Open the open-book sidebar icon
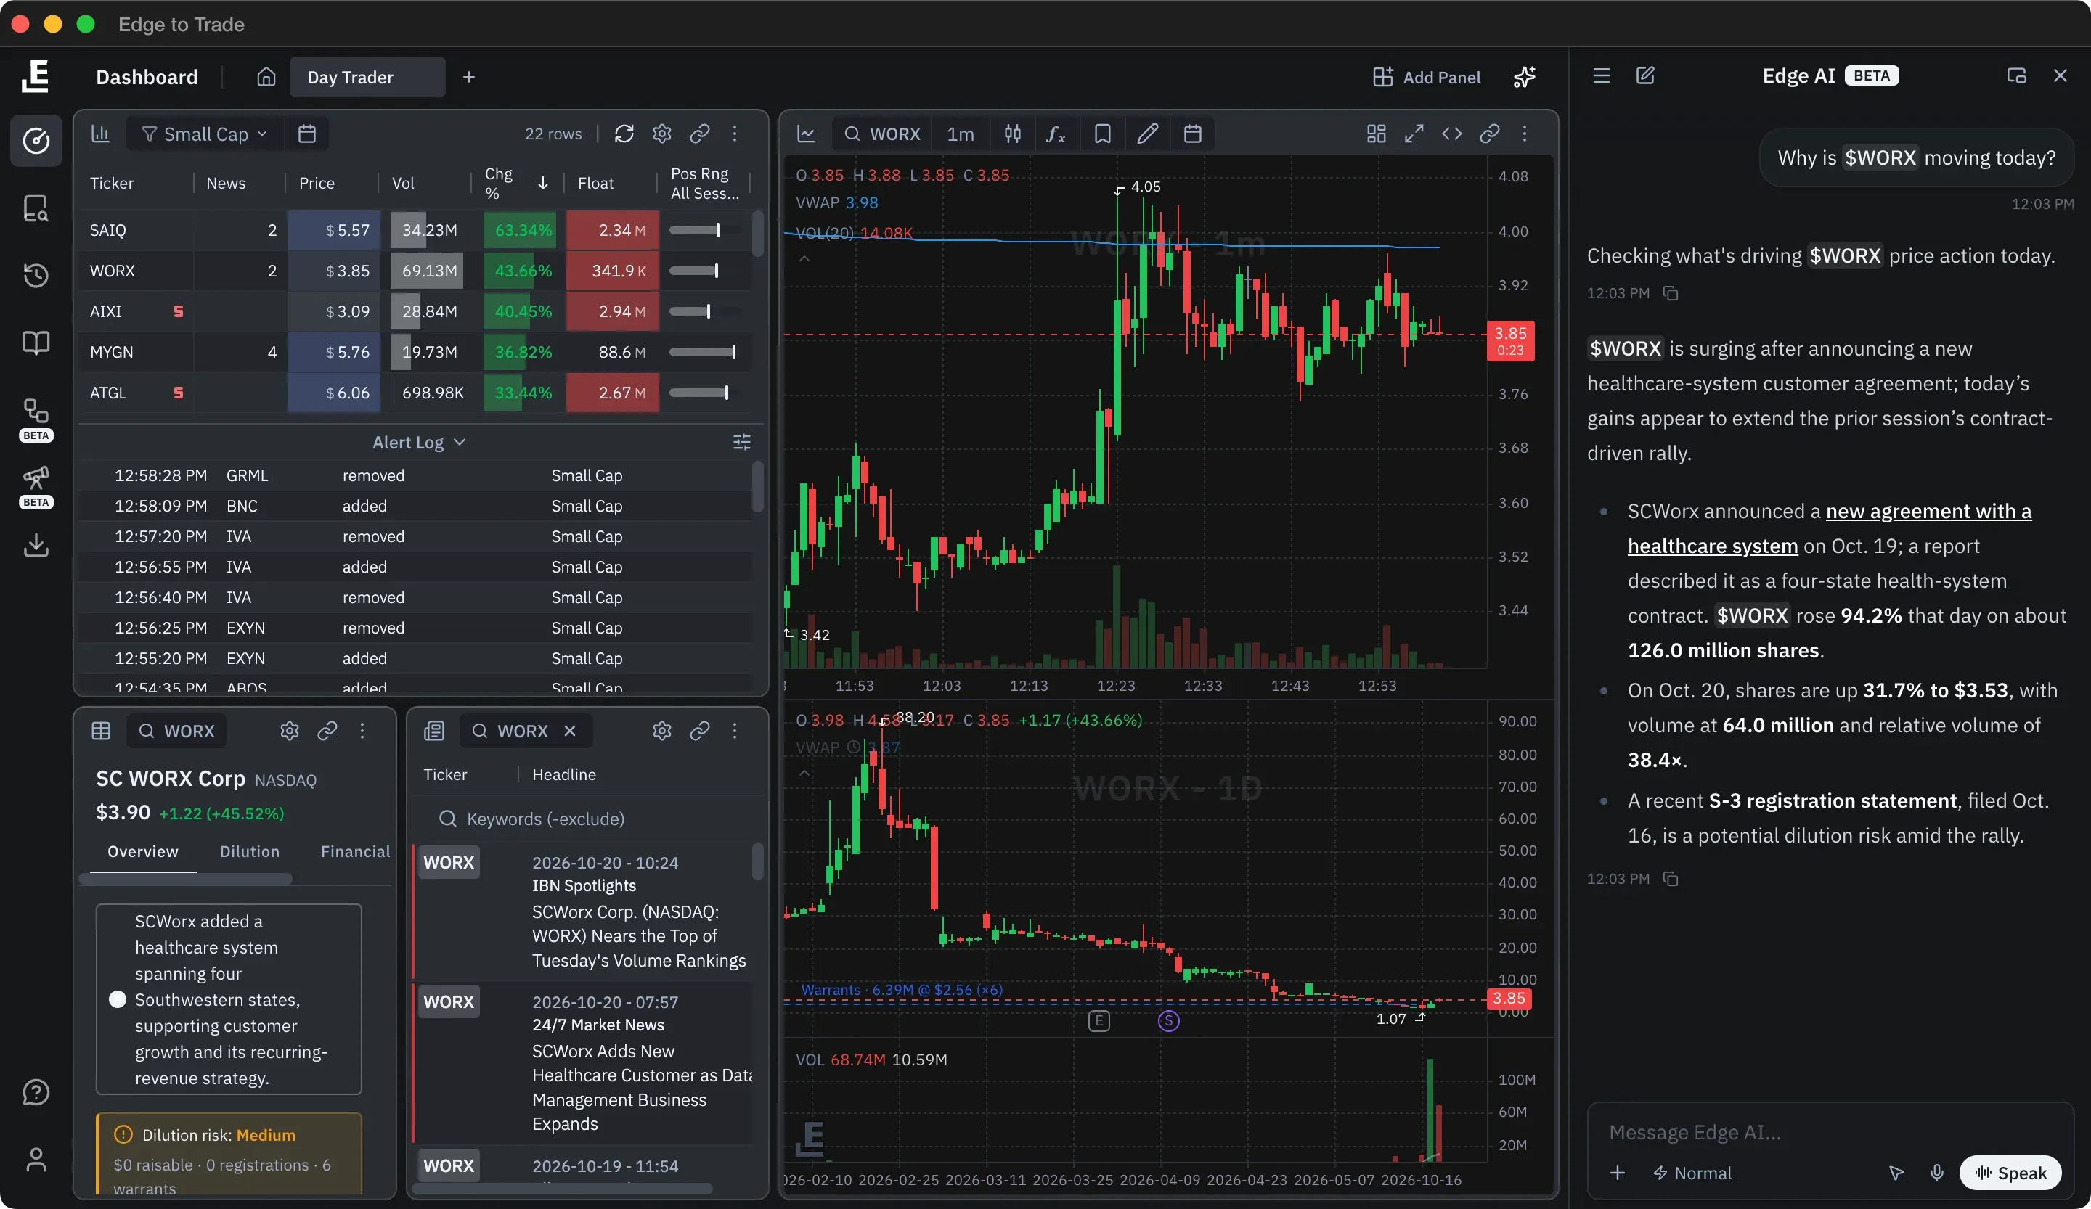This screenshot has height=1209, width=2091. coord(36,343)
